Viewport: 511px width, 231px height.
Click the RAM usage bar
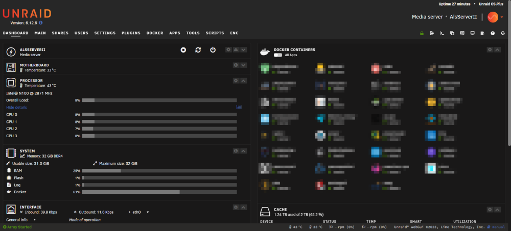click(x=159, y=171)
